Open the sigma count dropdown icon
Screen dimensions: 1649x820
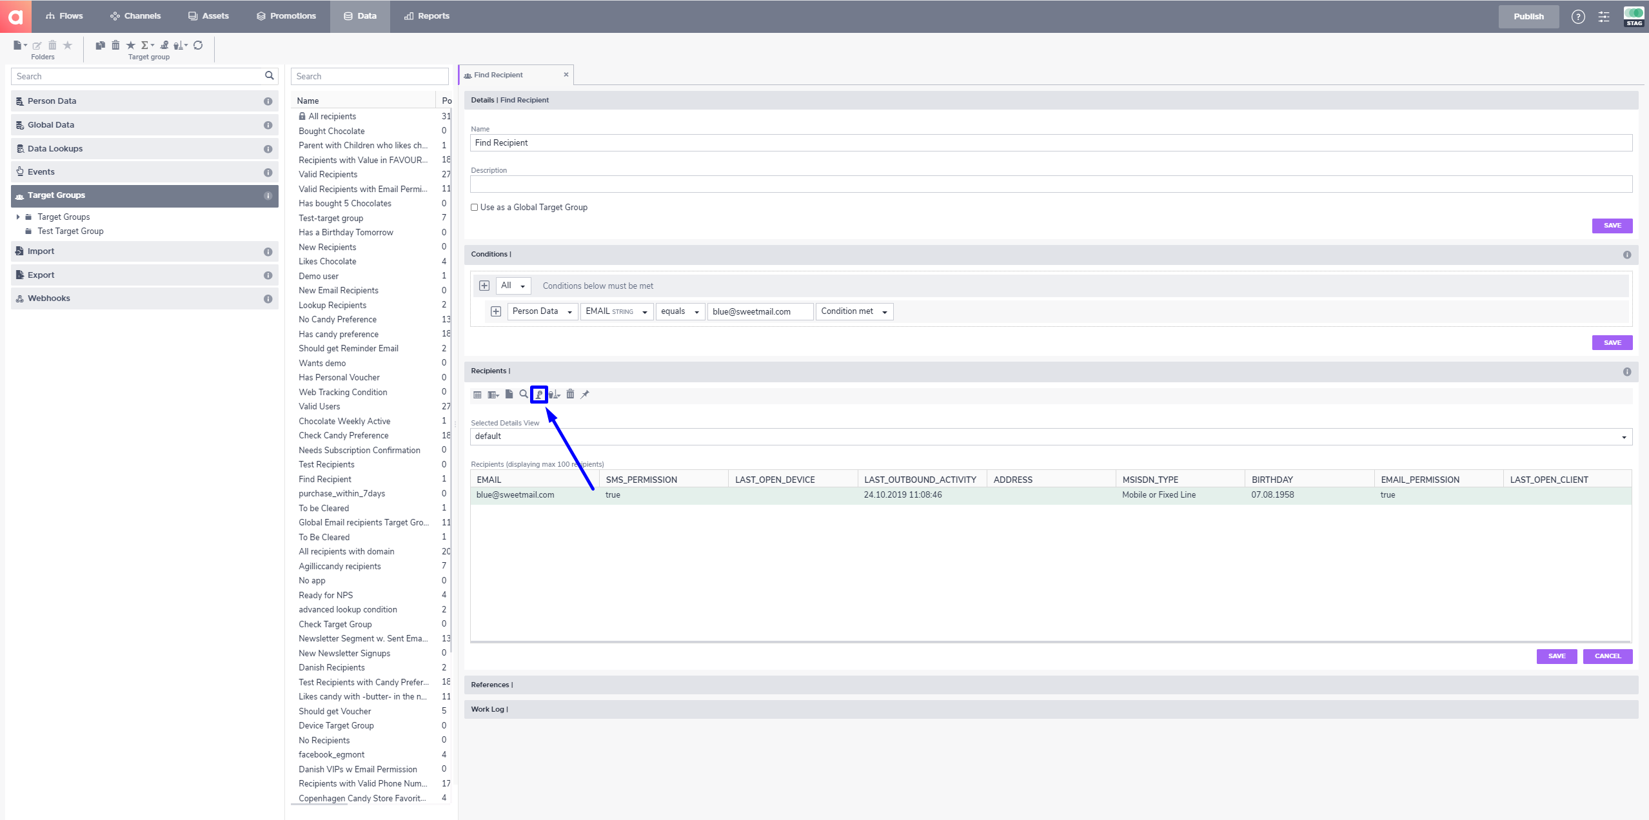coord(148,45)
